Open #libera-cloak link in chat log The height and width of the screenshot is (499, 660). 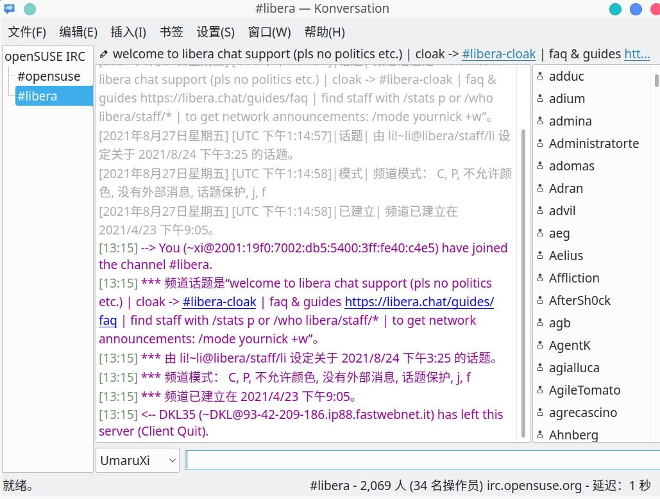coord(219,302)
